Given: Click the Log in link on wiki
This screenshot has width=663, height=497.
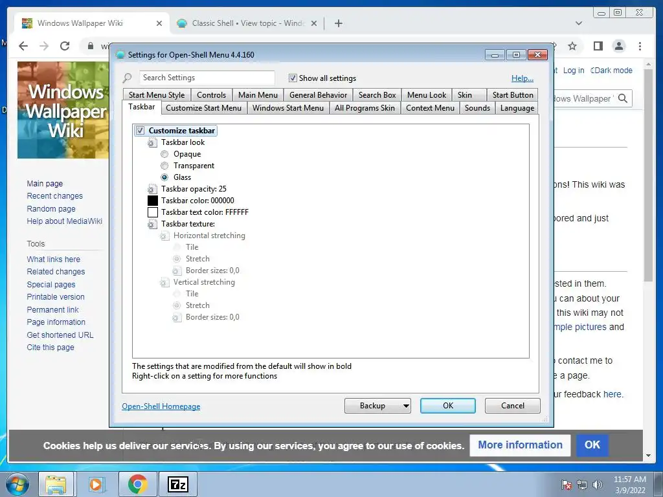Looking at the screenshot, I should 574,71.
